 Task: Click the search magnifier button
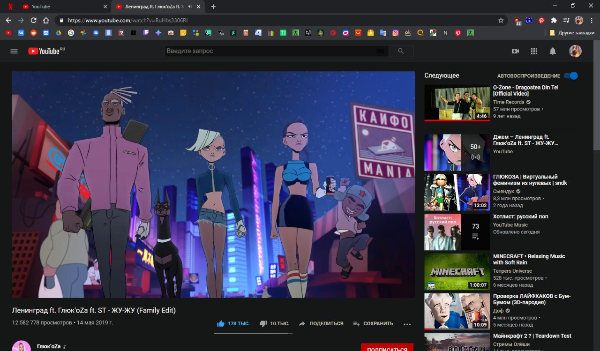(401, 51)
